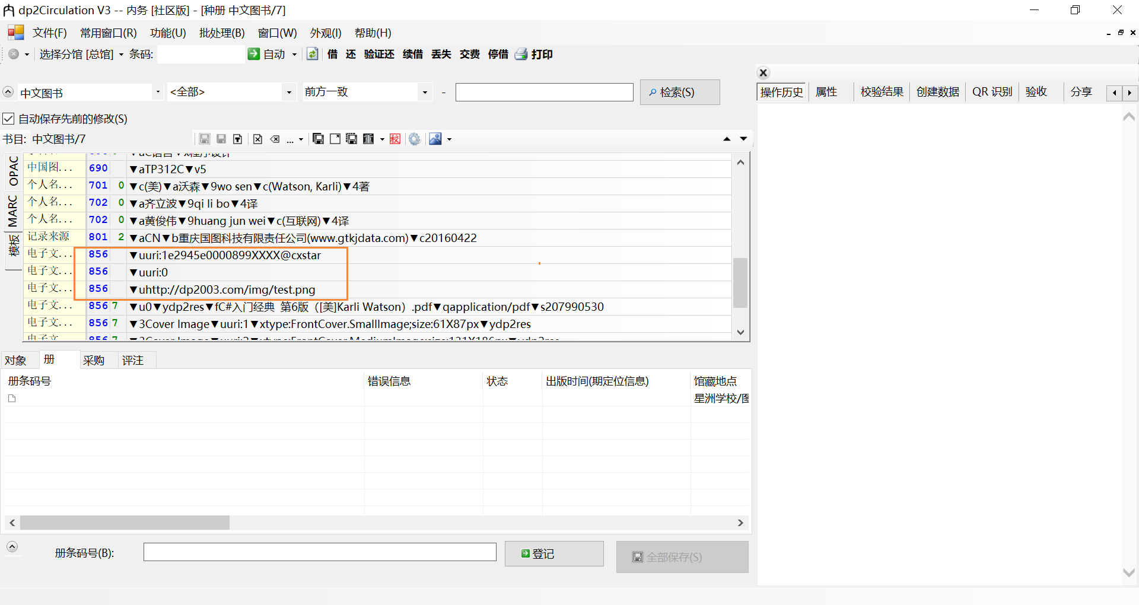Open the 中文图书 record type dropdown
The height and width of the screenshot is (605, 1139).
point(157,92)
